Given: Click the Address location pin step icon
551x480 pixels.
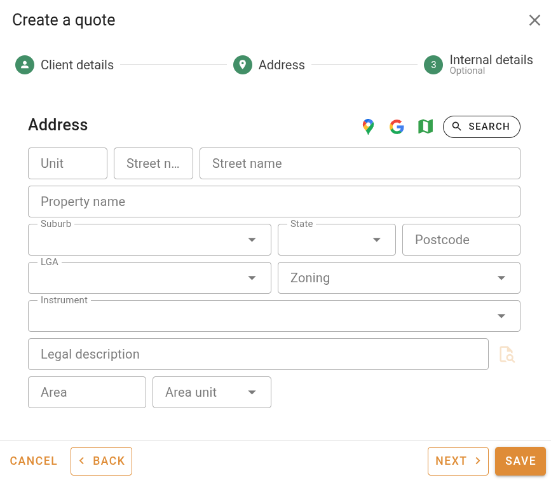Looking at the screenshot, I should [243, 65].
